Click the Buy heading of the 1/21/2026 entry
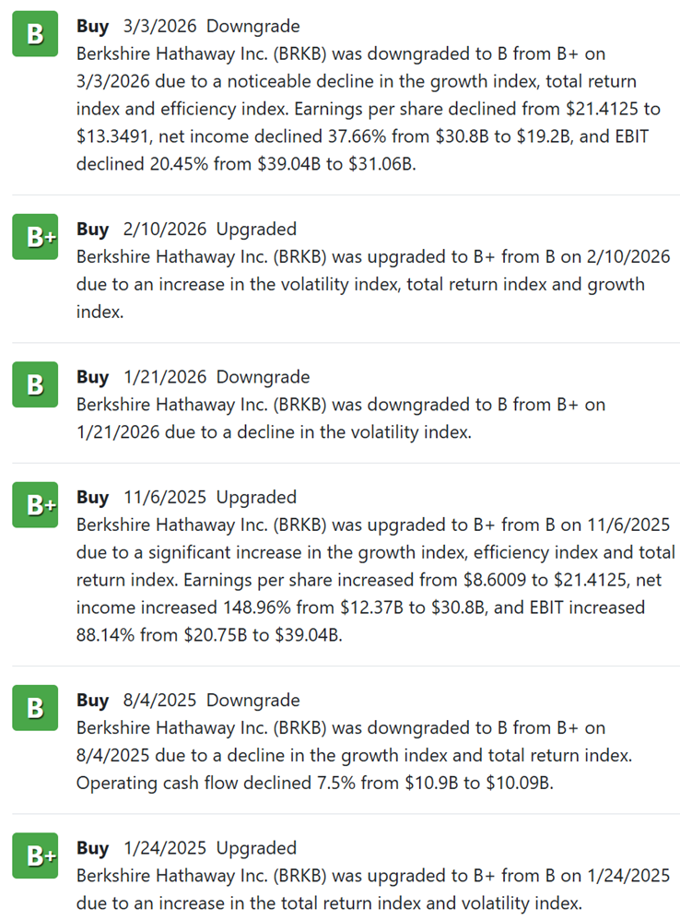680x920 pixels. 93,376
